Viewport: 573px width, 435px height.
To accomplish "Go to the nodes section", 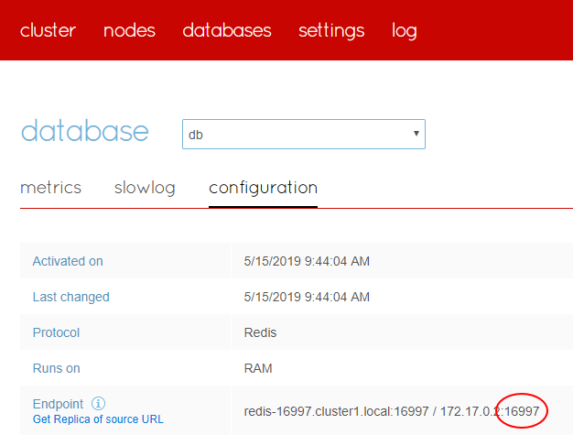I will click(x=129, y=30).
